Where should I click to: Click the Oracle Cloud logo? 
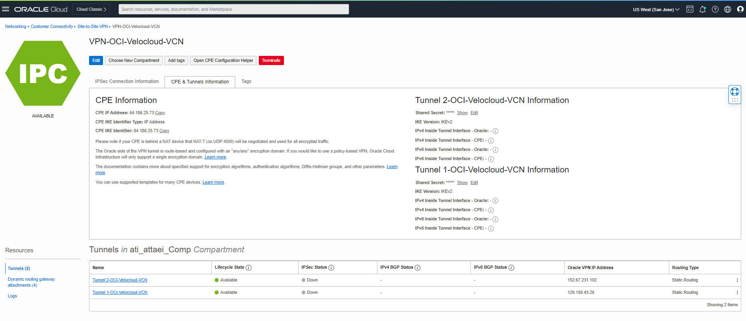pos(41,9)
